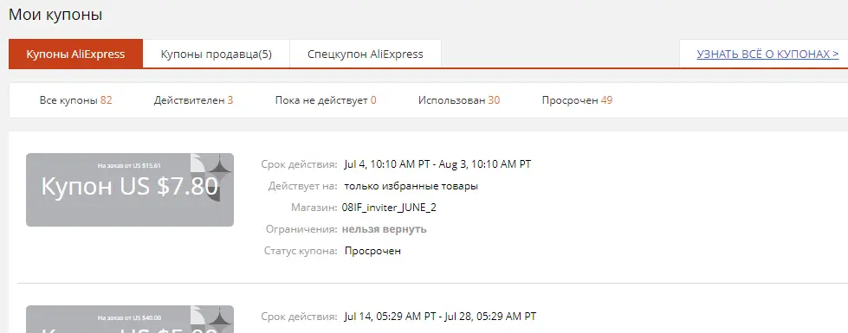The height and width of the screenshot is (333, 848).
Task: Show Пока не действует 0 coupons
Action: (x=326, y=99)
